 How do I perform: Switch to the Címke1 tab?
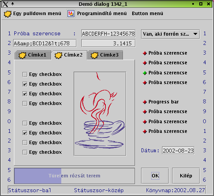(33, 55)
